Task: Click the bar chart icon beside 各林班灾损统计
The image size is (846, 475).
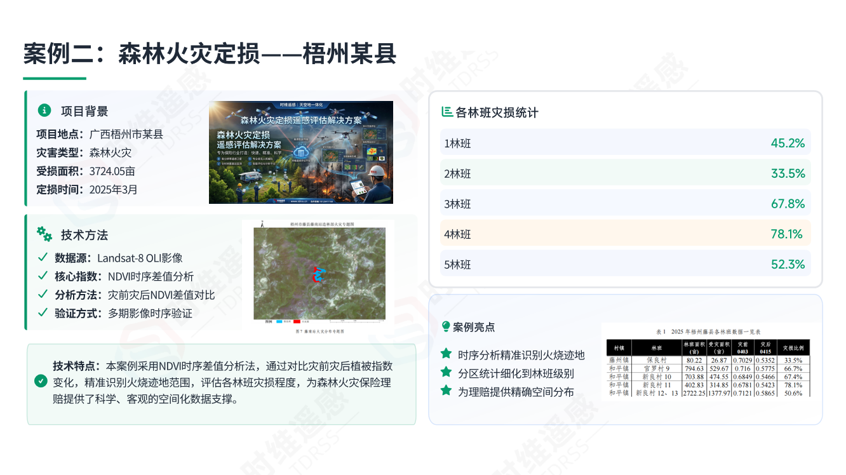Action: (447, 112)
